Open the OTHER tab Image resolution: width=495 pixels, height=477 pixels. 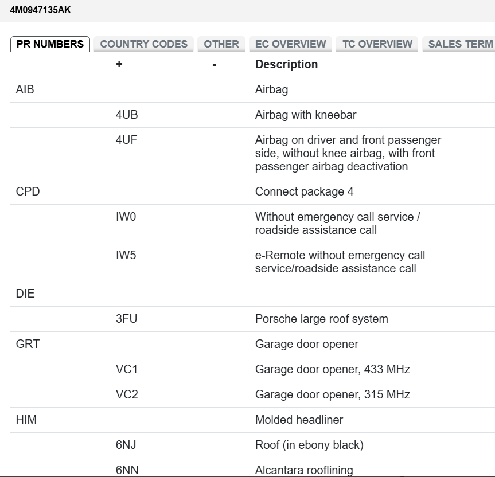221,44
